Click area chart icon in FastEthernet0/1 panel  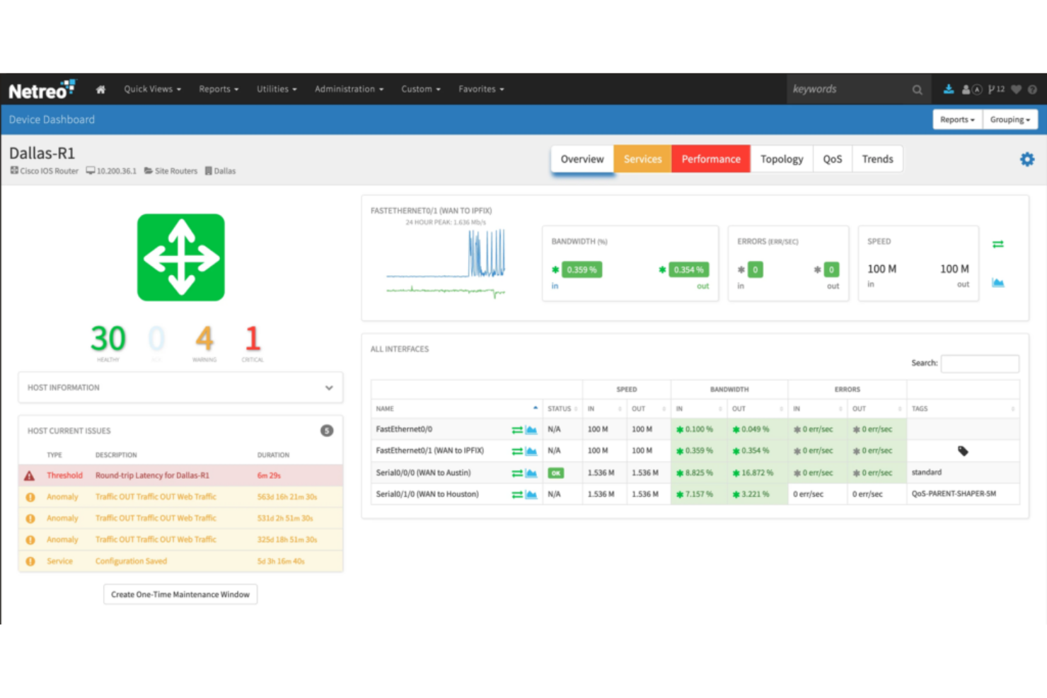[x=998, y=282]
